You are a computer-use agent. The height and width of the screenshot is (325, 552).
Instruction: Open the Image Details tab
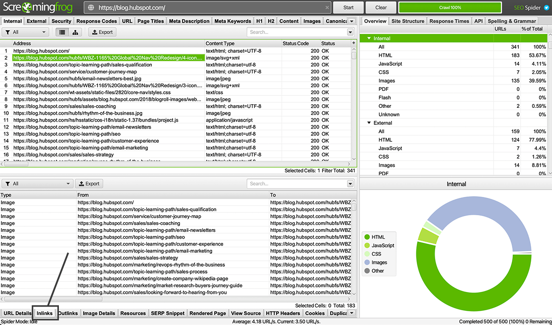[99, 313]
